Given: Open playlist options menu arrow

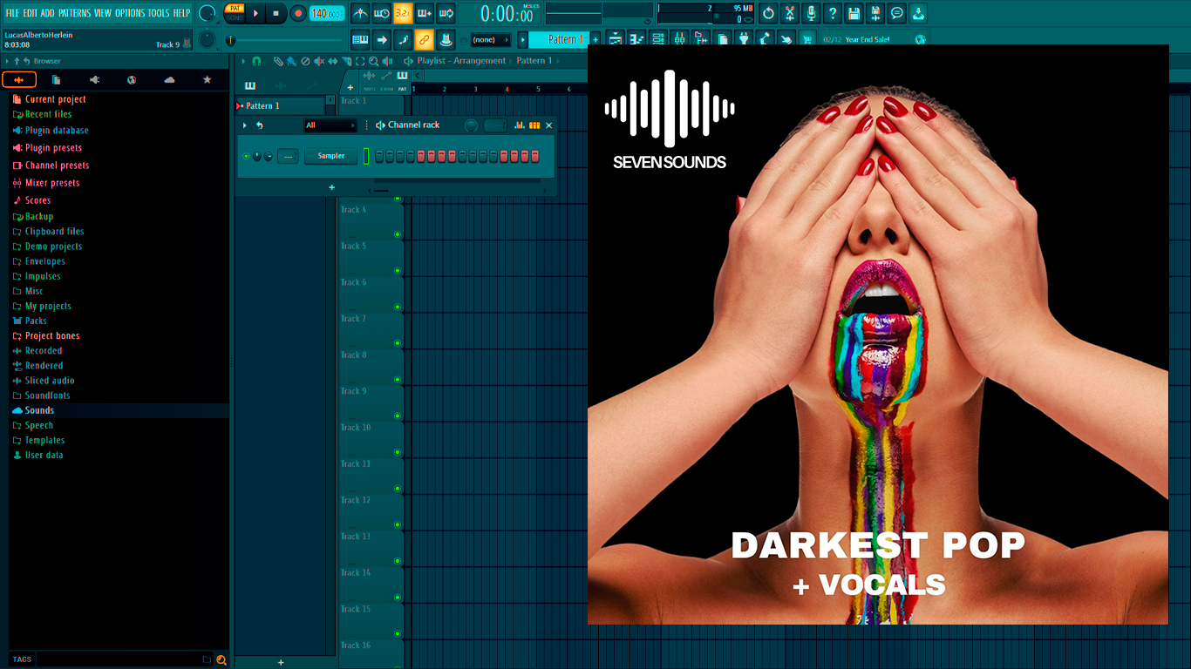Looking at the screenshot, I should tap(245, 61).
